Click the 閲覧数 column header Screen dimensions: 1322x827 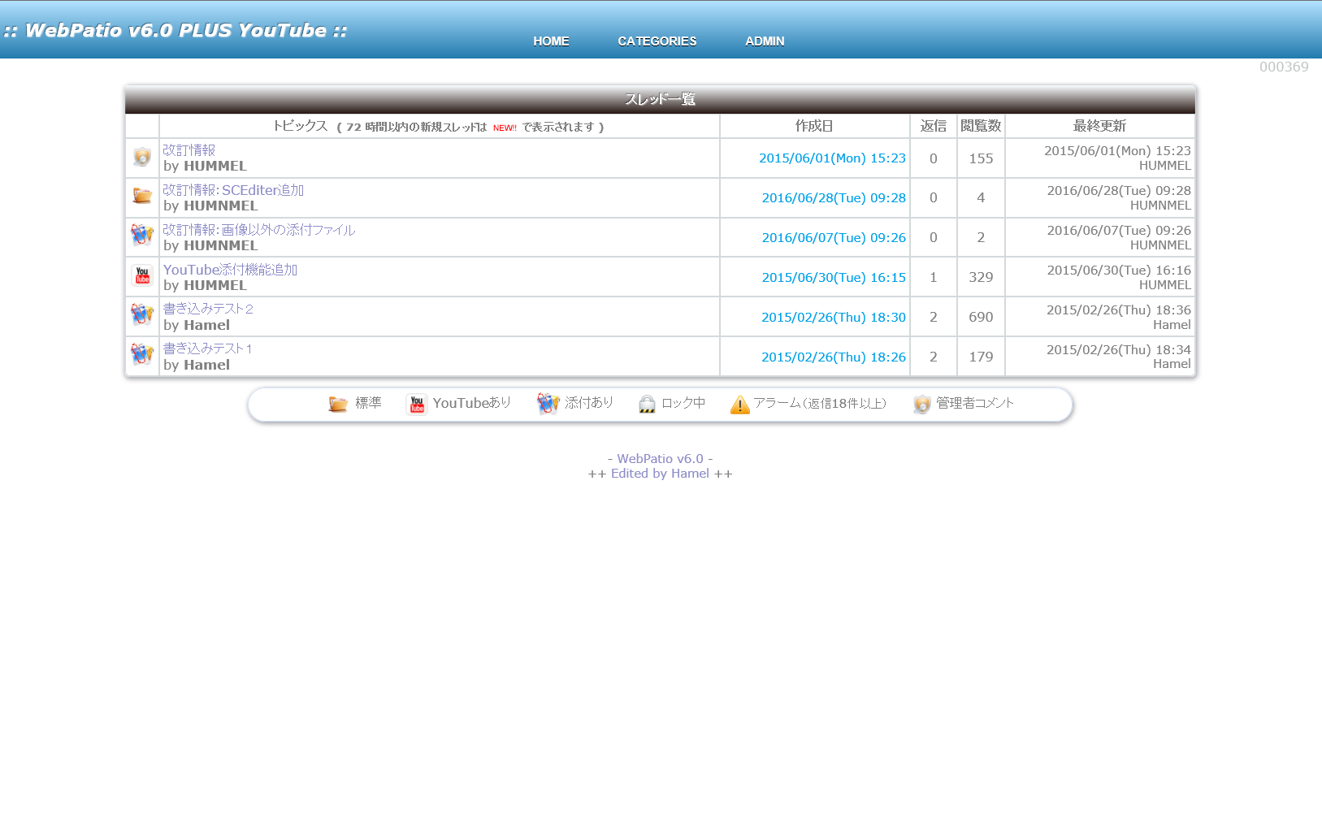tap(981, 126)
